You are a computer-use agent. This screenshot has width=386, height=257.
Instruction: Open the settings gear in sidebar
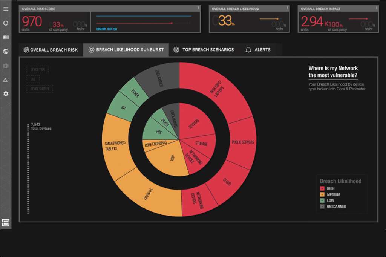[6, 94]
